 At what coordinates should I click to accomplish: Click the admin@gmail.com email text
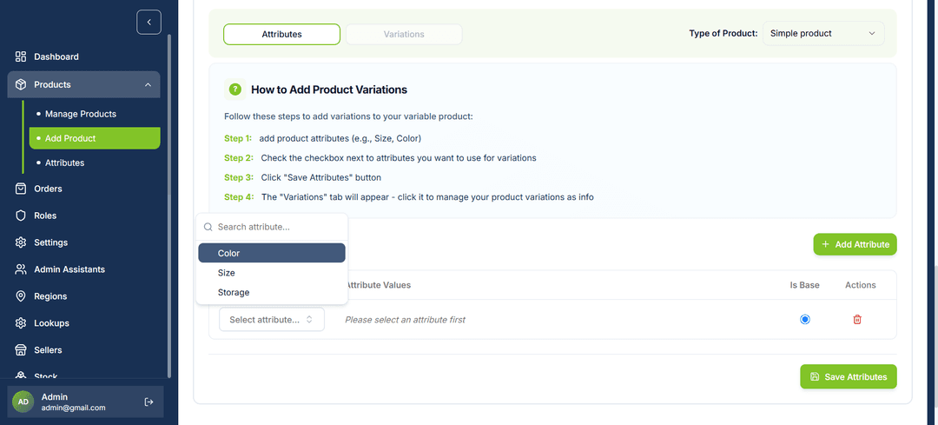[x=74, y=408]
